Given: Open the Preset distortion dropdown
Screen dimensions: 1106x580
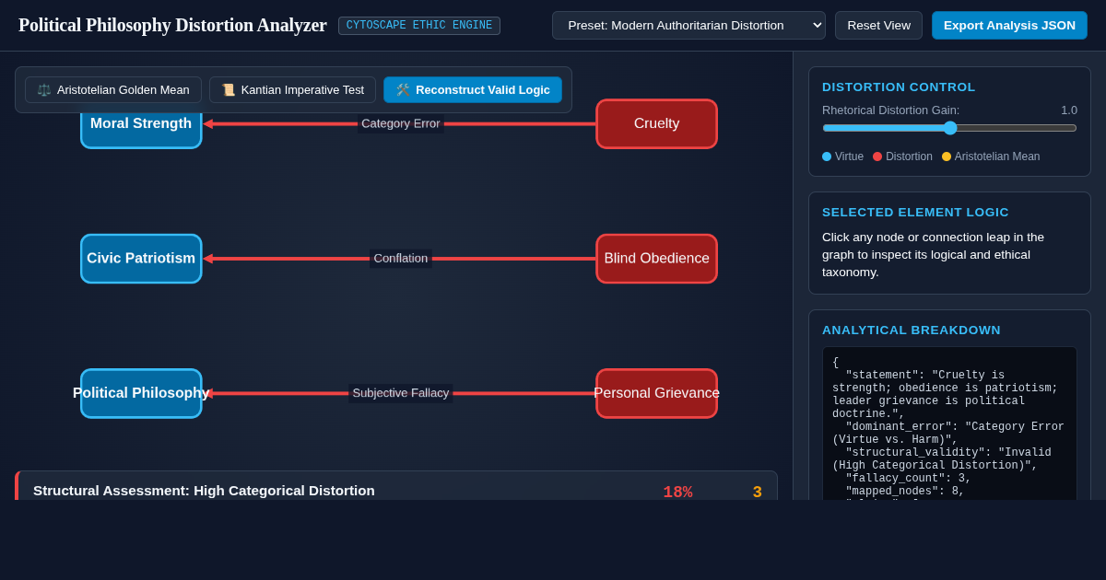Looking at the screenshot, I should [x=688, y=26].
